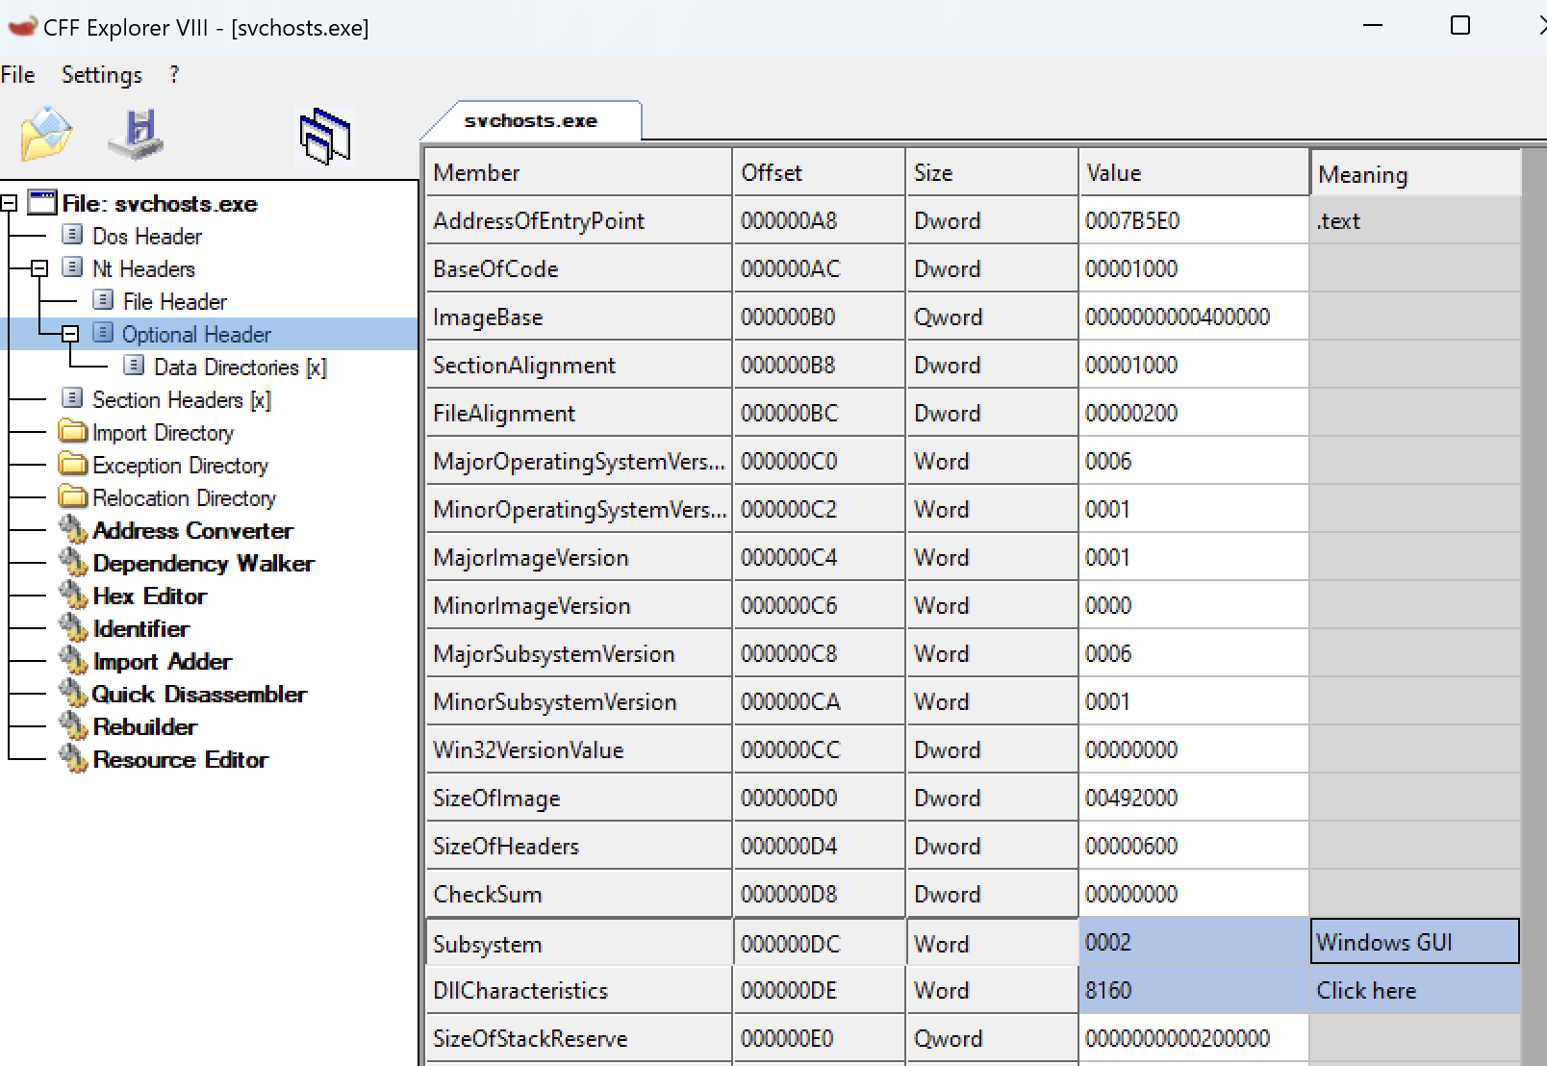
Task: Open the Import Directory folder
Action: pos(163,432)
